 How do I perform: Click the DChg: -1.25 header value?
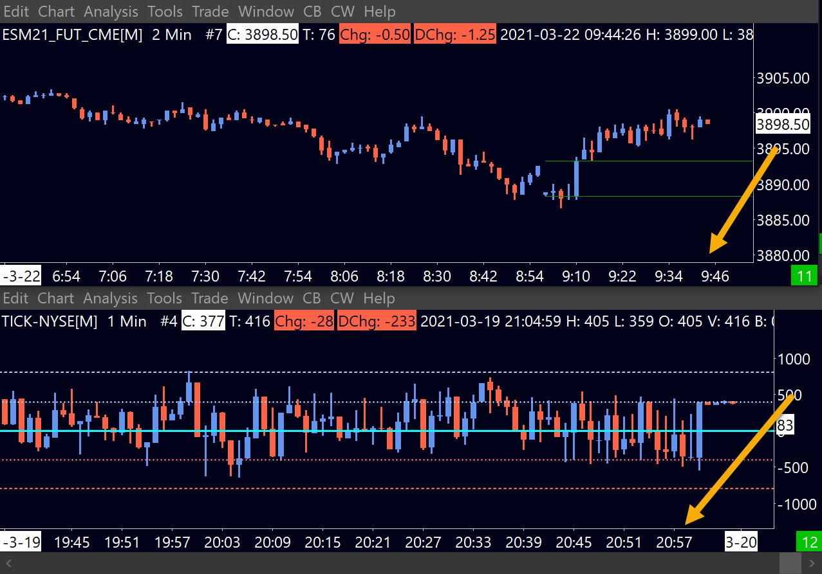click(454, 35)
